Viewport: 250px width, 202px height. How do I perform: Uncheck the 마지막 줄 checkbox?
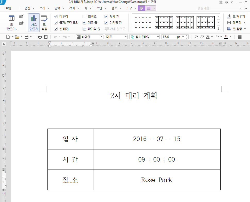(84, 29)
